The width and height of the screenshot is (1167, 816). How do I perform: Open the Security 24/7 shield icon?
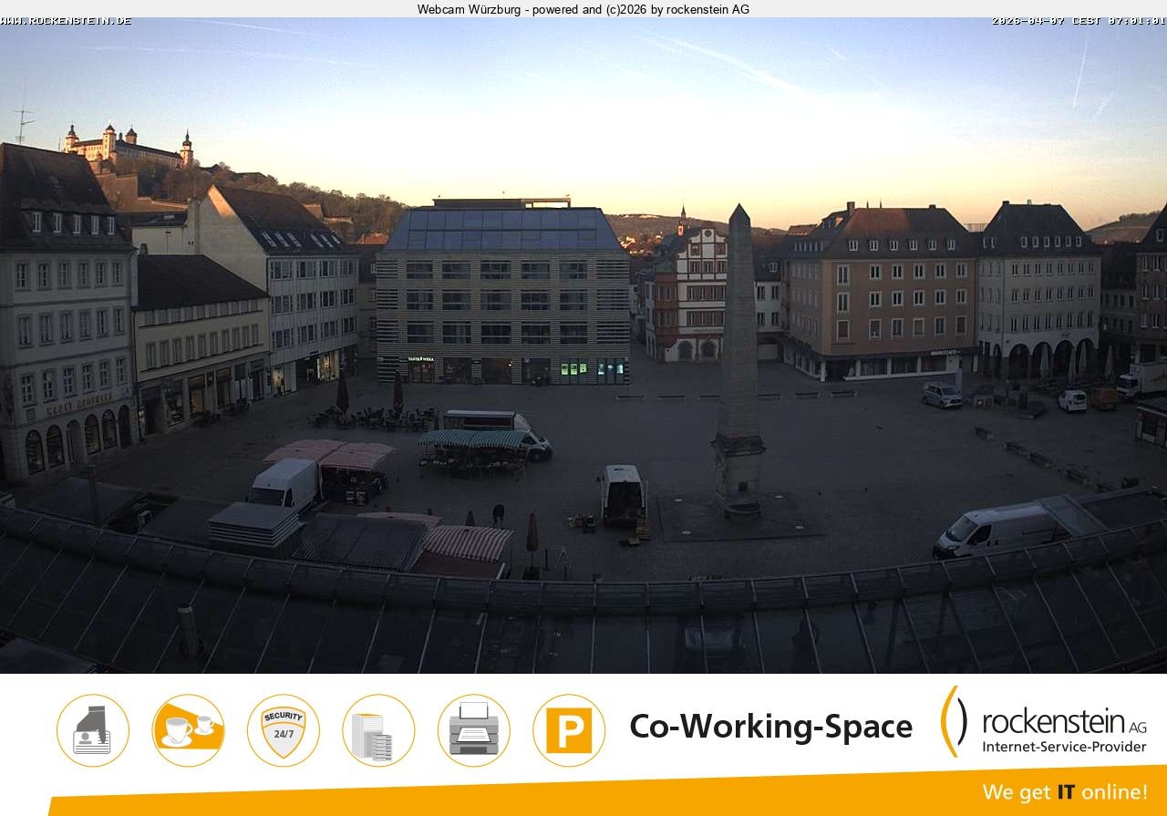pyautogui.click(x=283, y=729)
